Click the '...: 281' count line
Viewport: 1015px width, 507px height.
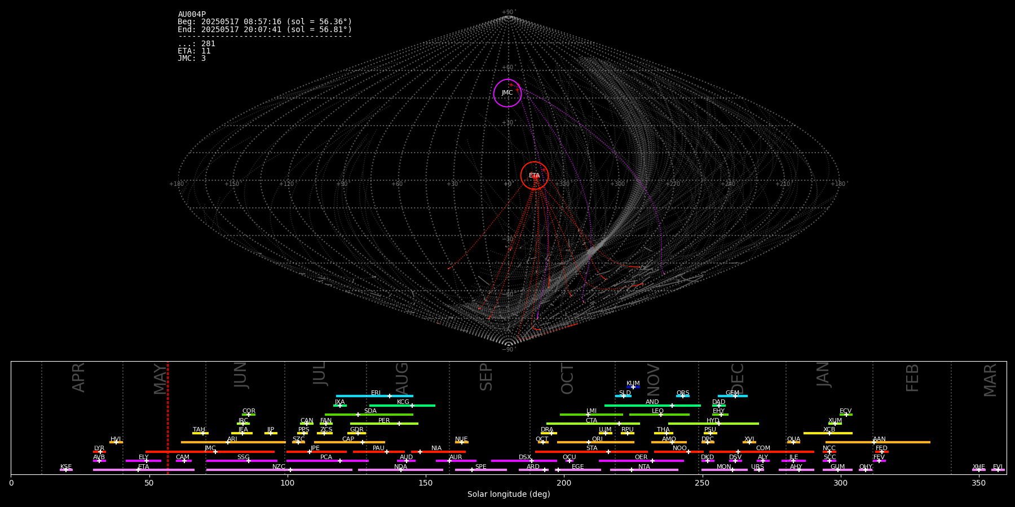click(196, 44)
